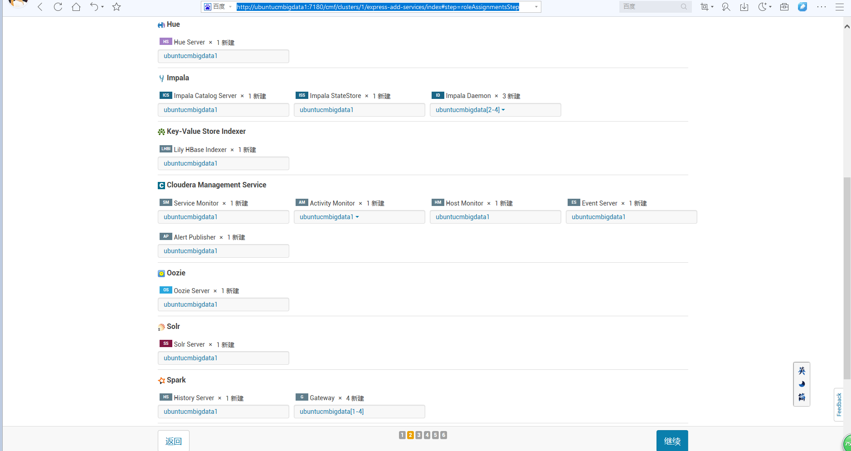Click the page vertical scrollbar thumb
This screenshot has width=851, height=451.
[x=847, y=278]
